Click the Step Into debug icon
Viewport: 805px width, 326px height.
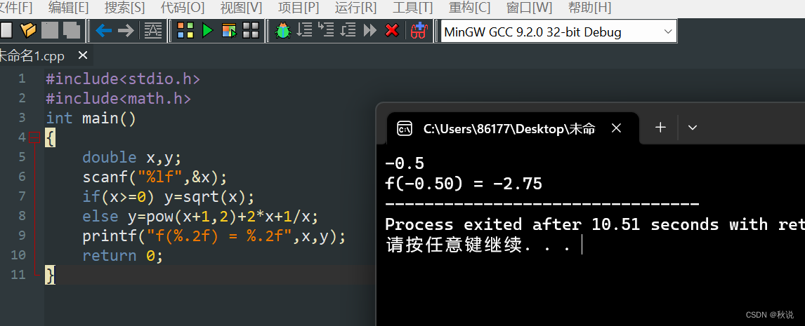tap(326, 30)
